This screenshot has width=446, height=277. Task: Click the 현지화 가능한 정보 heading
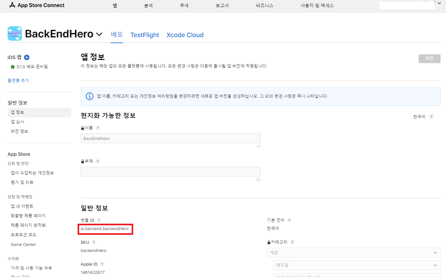coord(108,115)
